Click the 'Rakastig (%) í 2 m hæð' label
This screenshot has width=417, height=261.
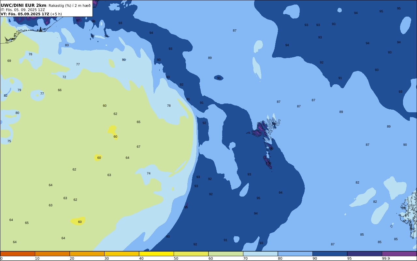(x=69, y=6)
